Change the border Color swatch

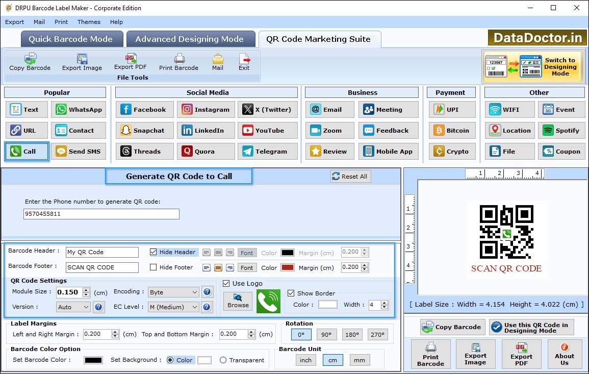click(x=327, y=305)
